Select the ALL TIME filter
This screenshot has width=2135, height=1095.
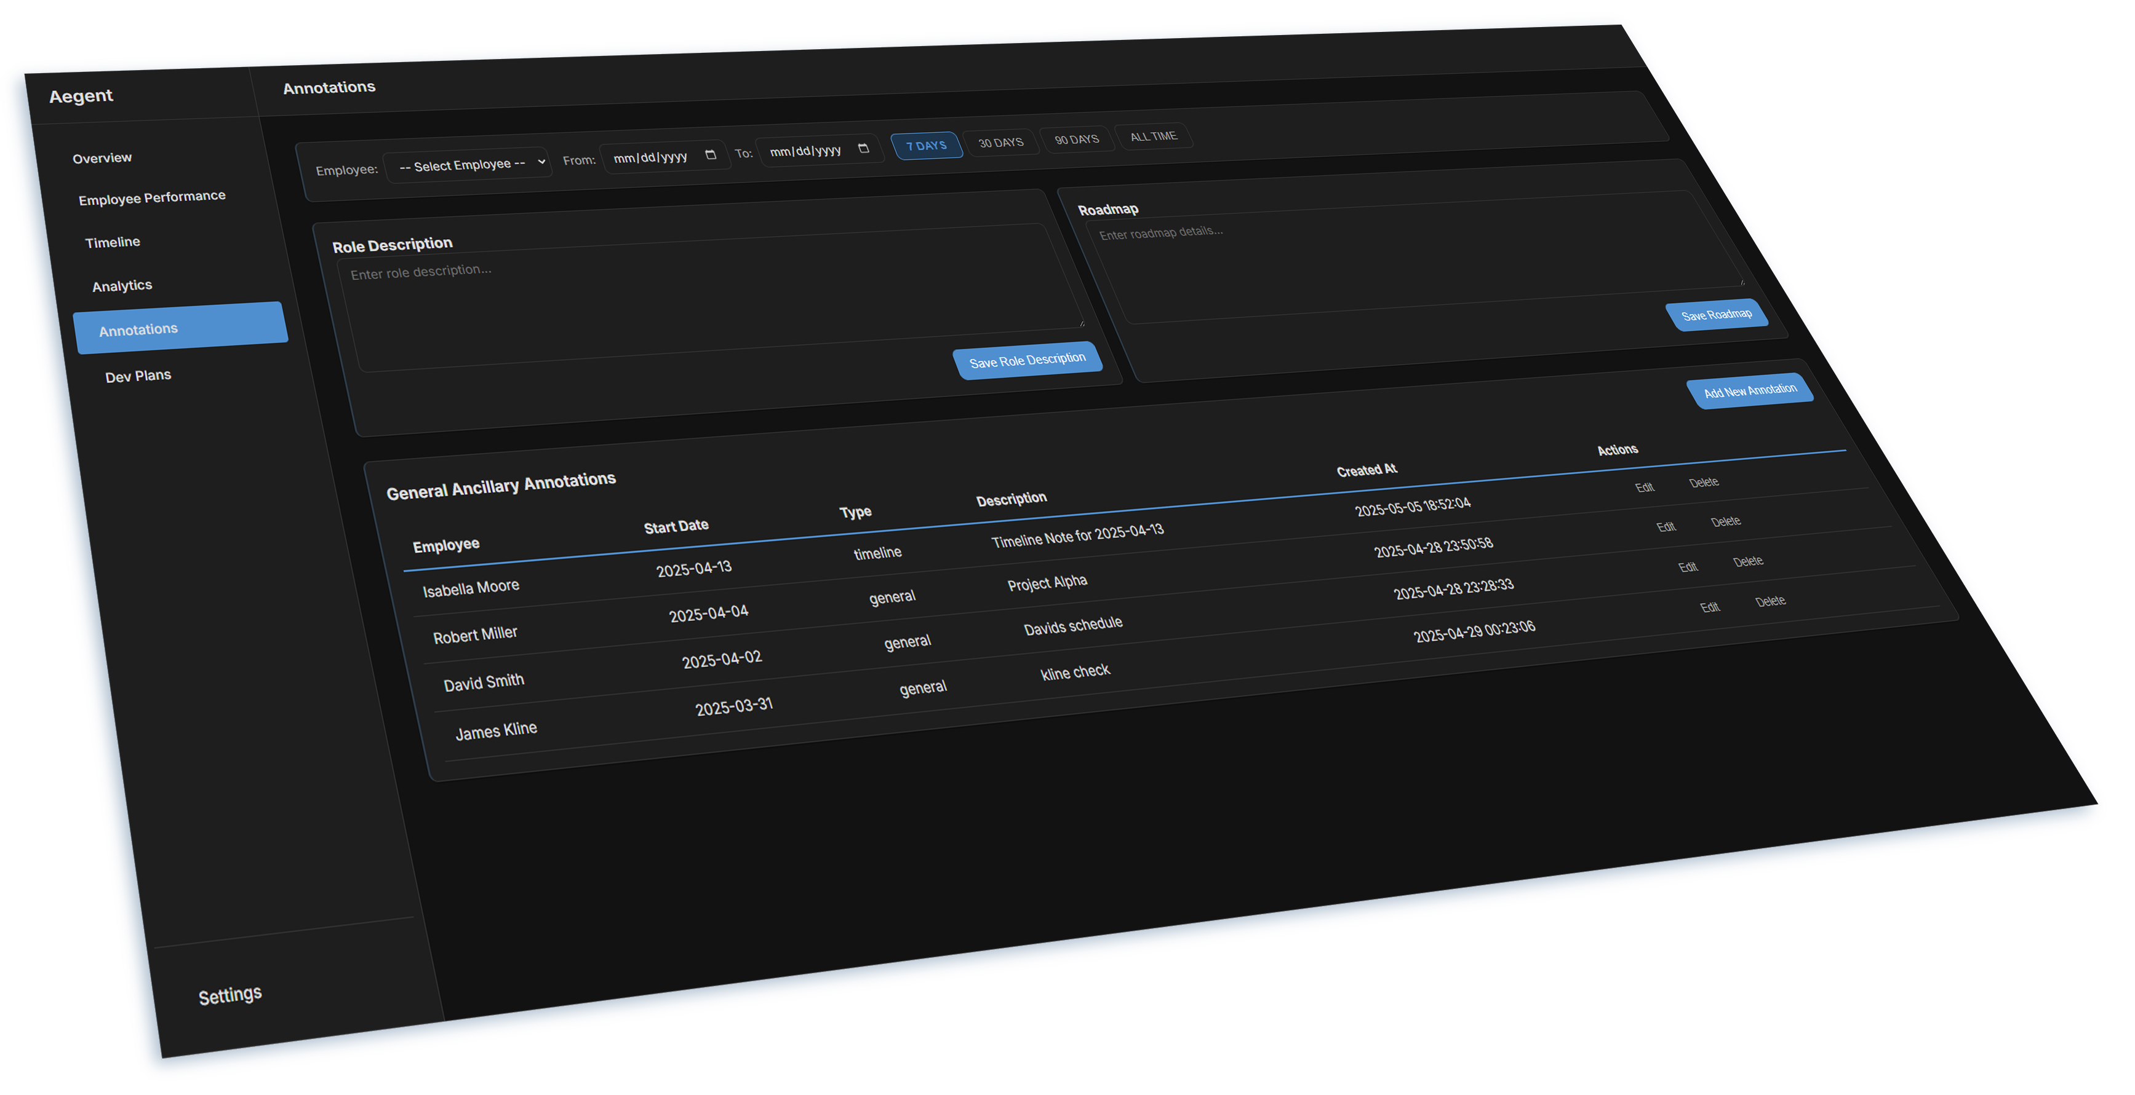(x=1153, y=136)
